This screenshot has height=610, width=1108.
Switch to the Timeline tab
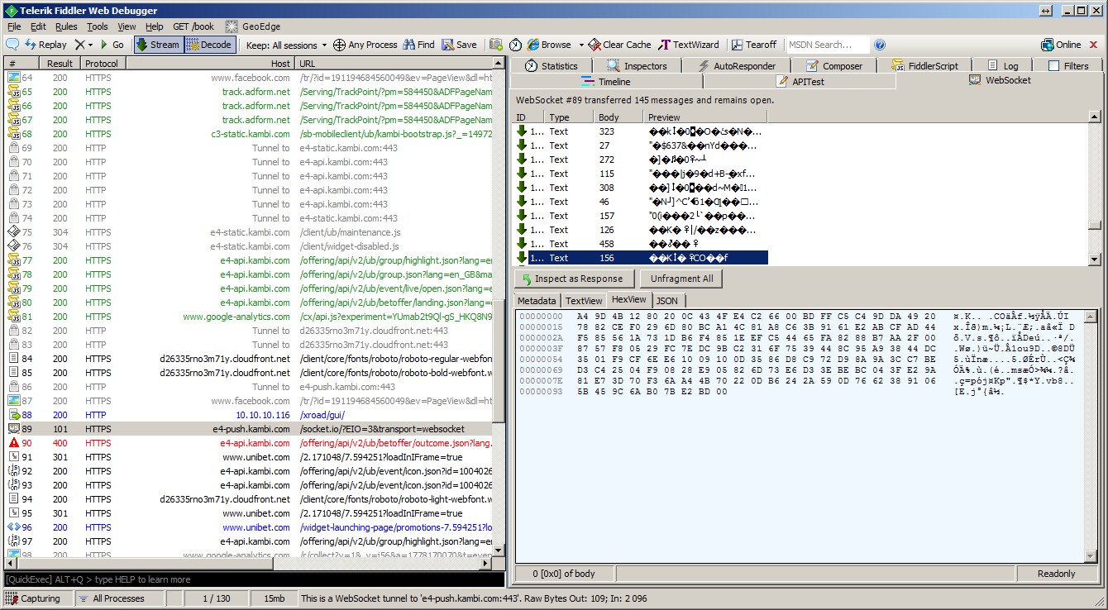point(605,82)
